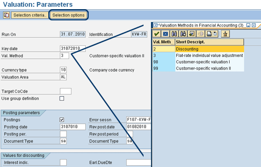
Task: Toggle the Use group definition checkbox
Action: click(x=62, y=98)
